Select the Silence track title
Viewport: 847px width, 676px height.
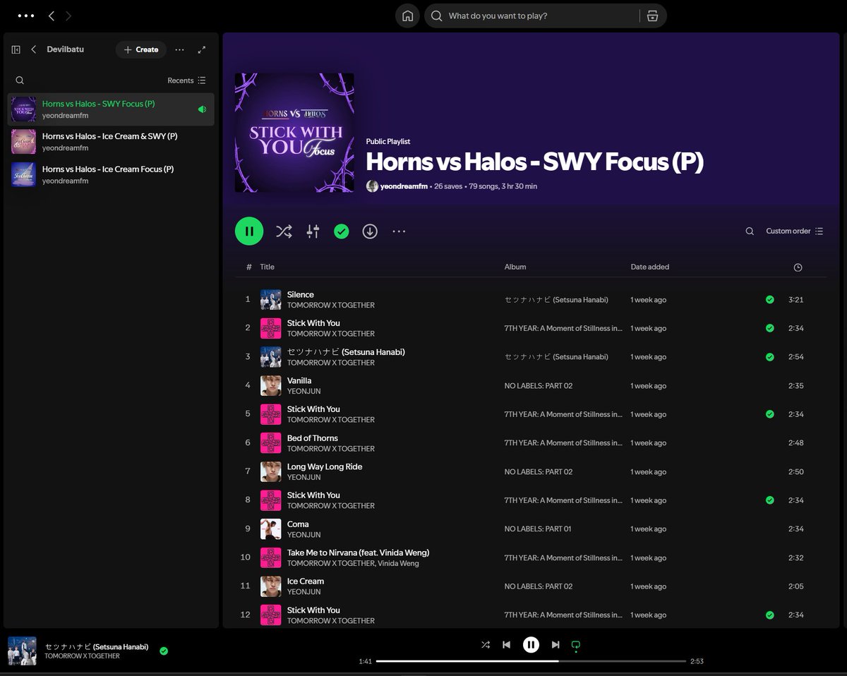[x=301, y=294]
